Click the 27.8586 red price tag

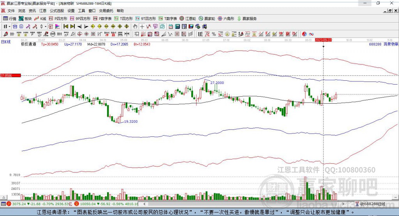pyautogui.click(x=11, y=75)
